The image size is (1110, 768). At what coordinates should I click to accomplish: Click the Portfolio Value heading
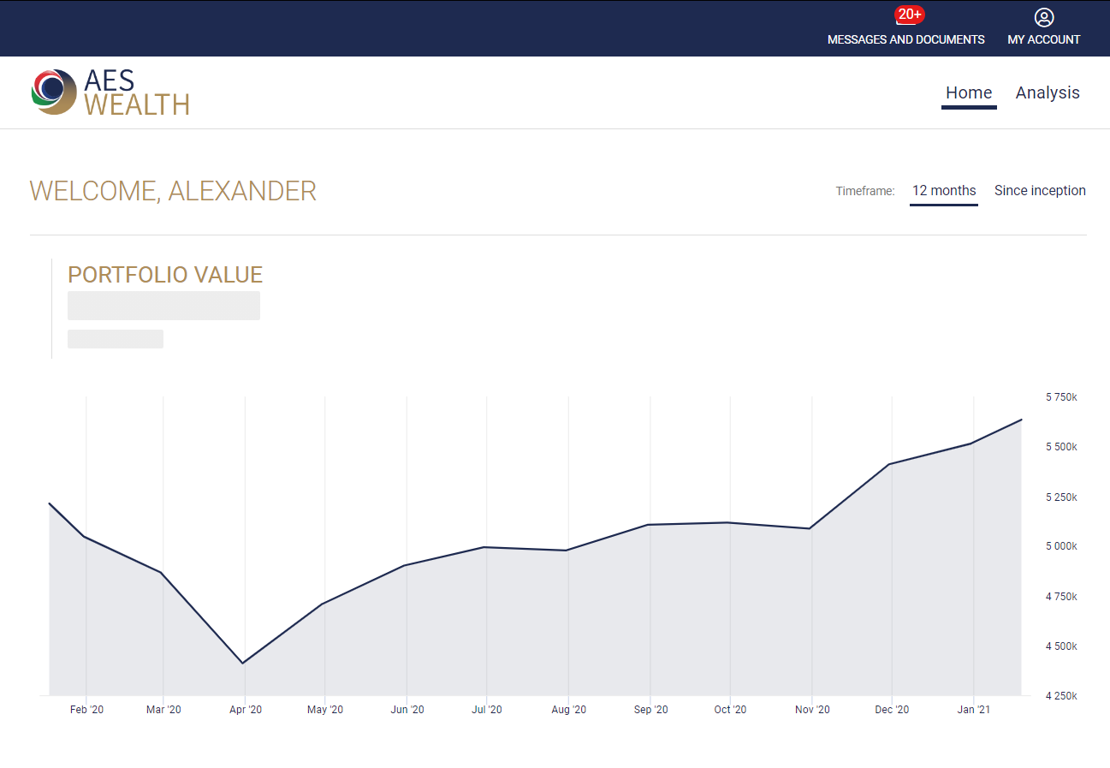click(165, 275)
